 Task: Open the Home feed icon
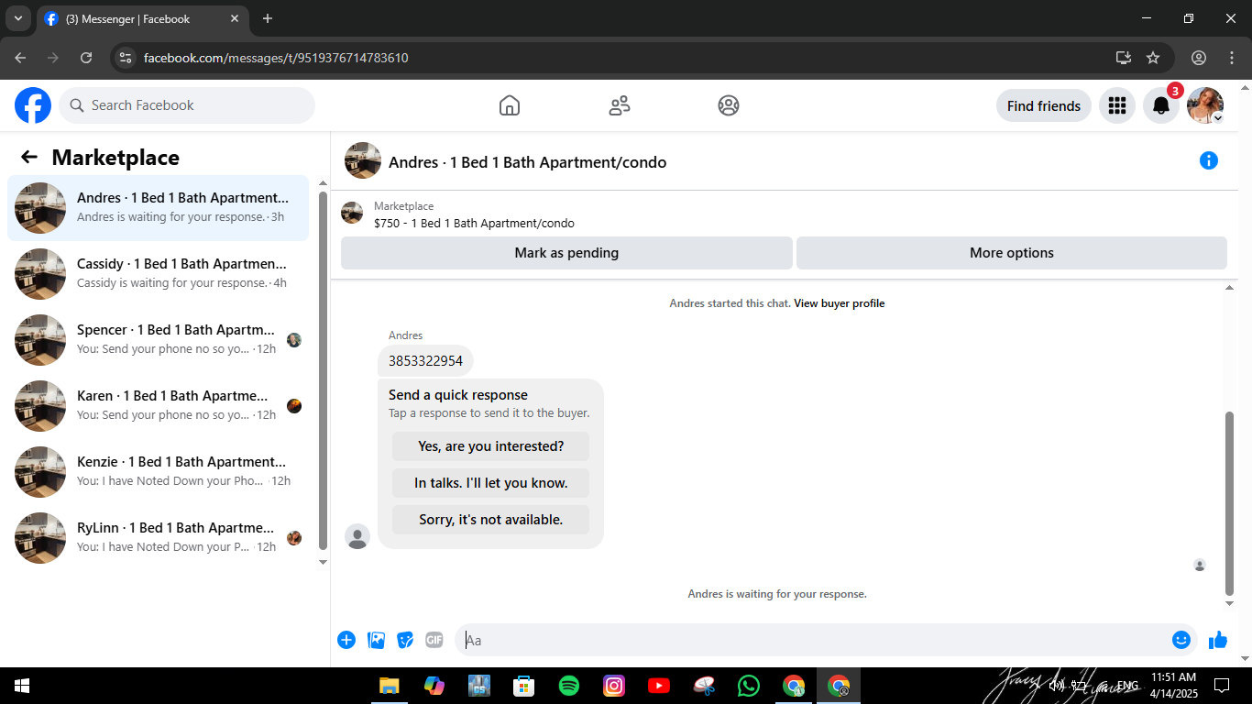tap(510, 105)
